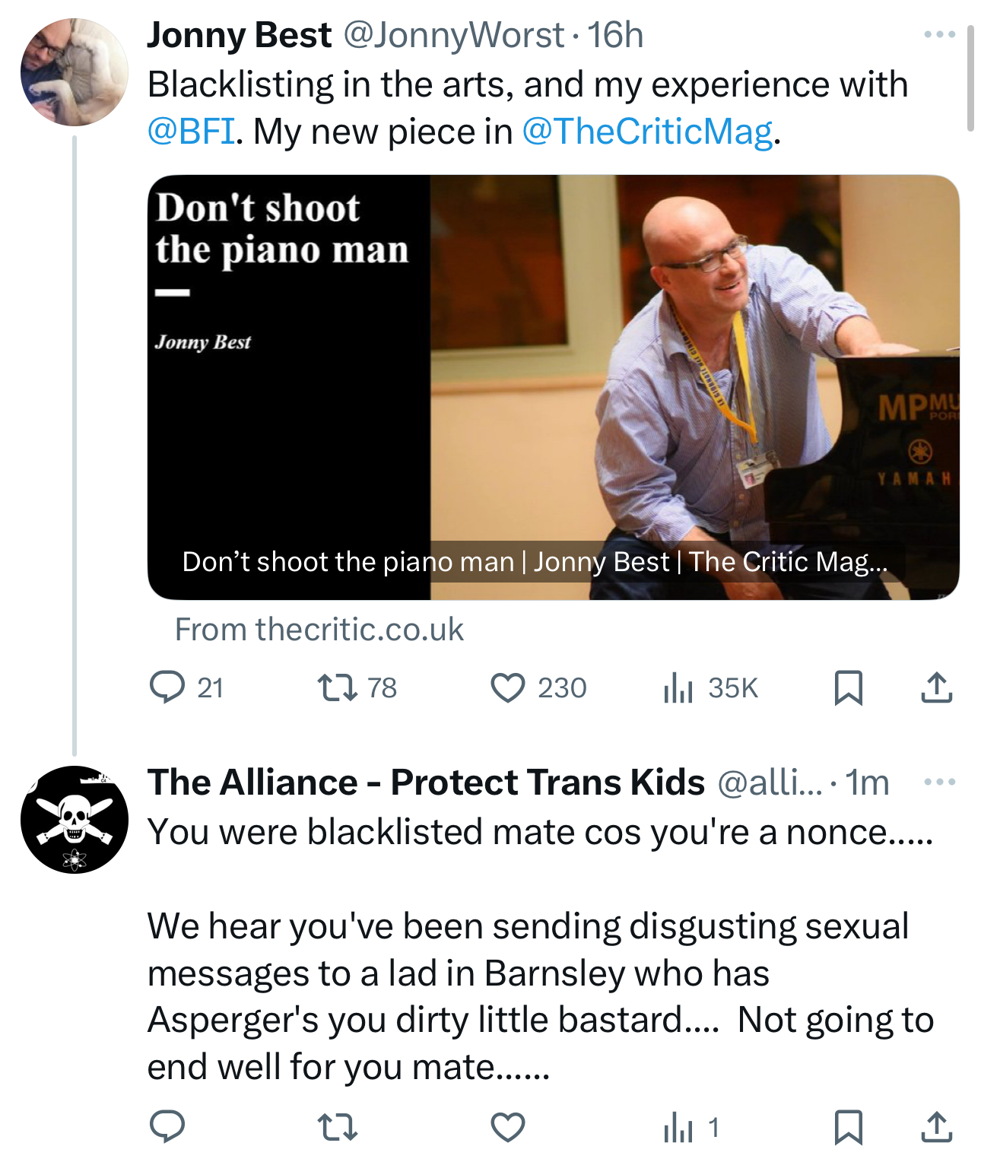This screenshot has height=1162, width=981.
Task: Retweet The Alliance's reply
Action: [x=337, y=1126]
